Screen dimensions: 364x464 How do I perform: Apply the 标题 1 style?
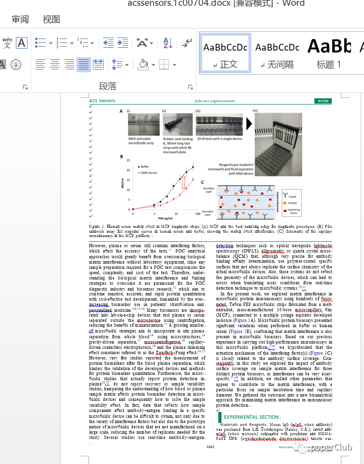(329, 53)
